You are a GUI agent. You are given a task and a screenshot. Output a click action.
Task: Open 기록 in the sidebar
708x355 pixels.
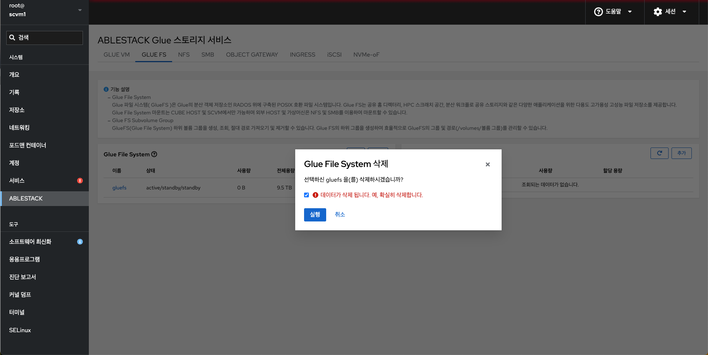click(45, 92)
